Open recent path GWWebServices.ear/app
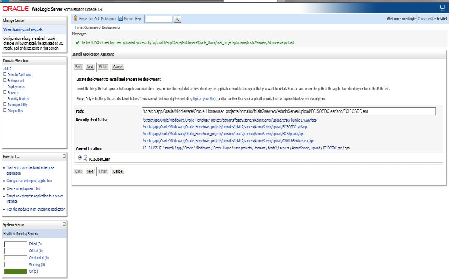 coord(229,141)
